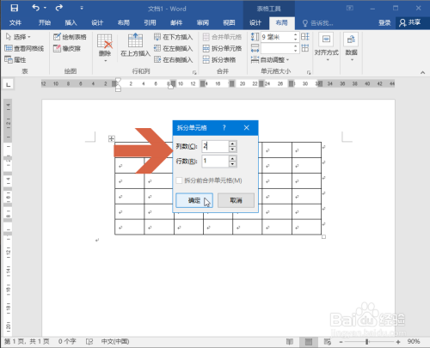This screenshot has width=430, height=348.
Task: Click the table move handle
Action: pyautogui.click(x=112, y=138)
